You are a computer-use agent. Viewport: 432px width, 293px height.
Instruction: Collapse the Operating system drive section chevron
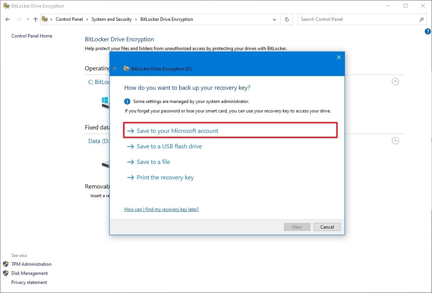pyautogui.click(x=395, y=81)
